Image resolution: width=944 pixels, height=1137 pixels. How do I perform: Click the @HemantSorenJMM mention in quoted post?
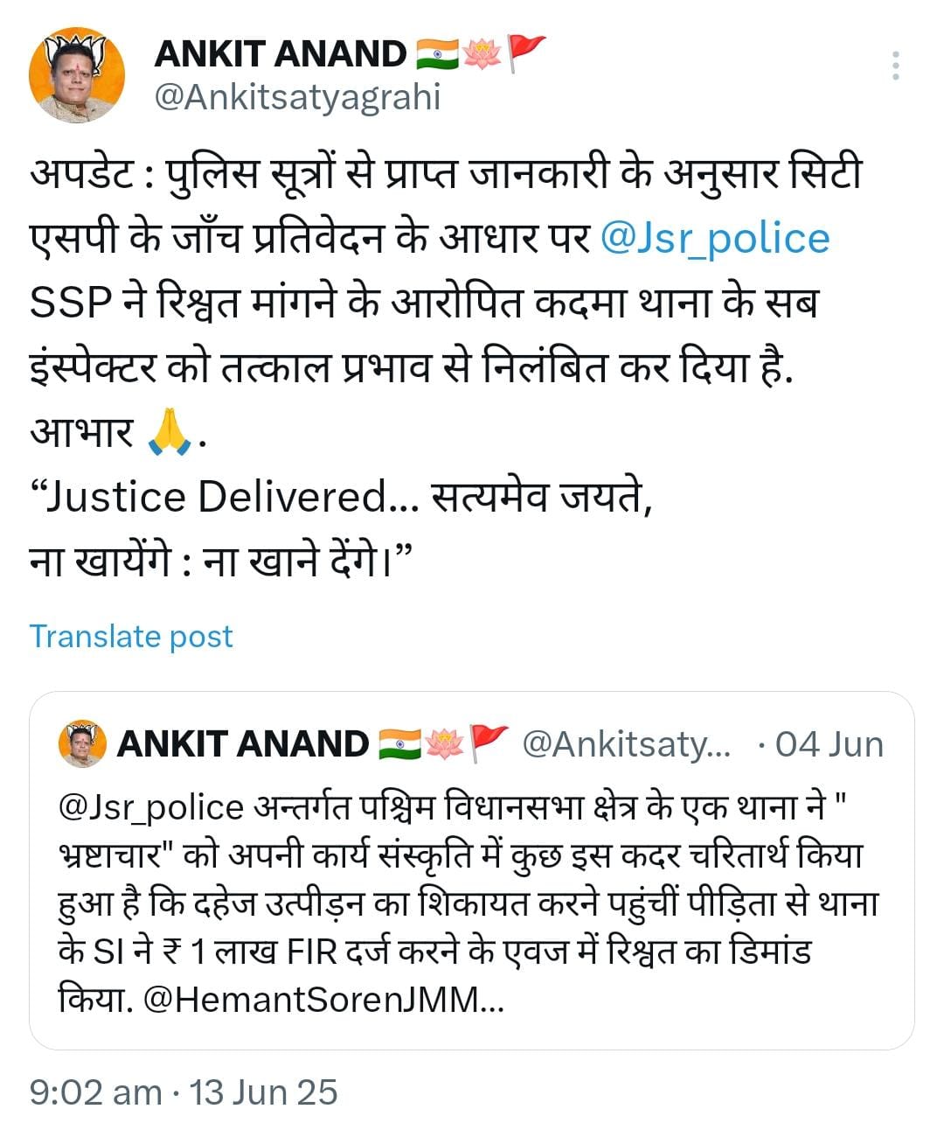click(323, 1000)
